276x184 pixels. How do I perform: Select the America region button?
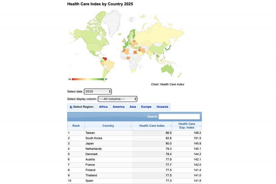pos(118,107)
